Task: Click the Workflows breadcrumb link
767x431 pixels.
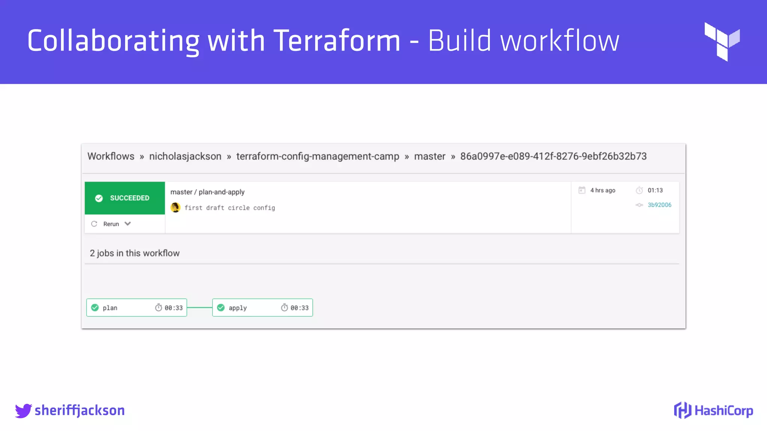Action: (x=111, y=156)
